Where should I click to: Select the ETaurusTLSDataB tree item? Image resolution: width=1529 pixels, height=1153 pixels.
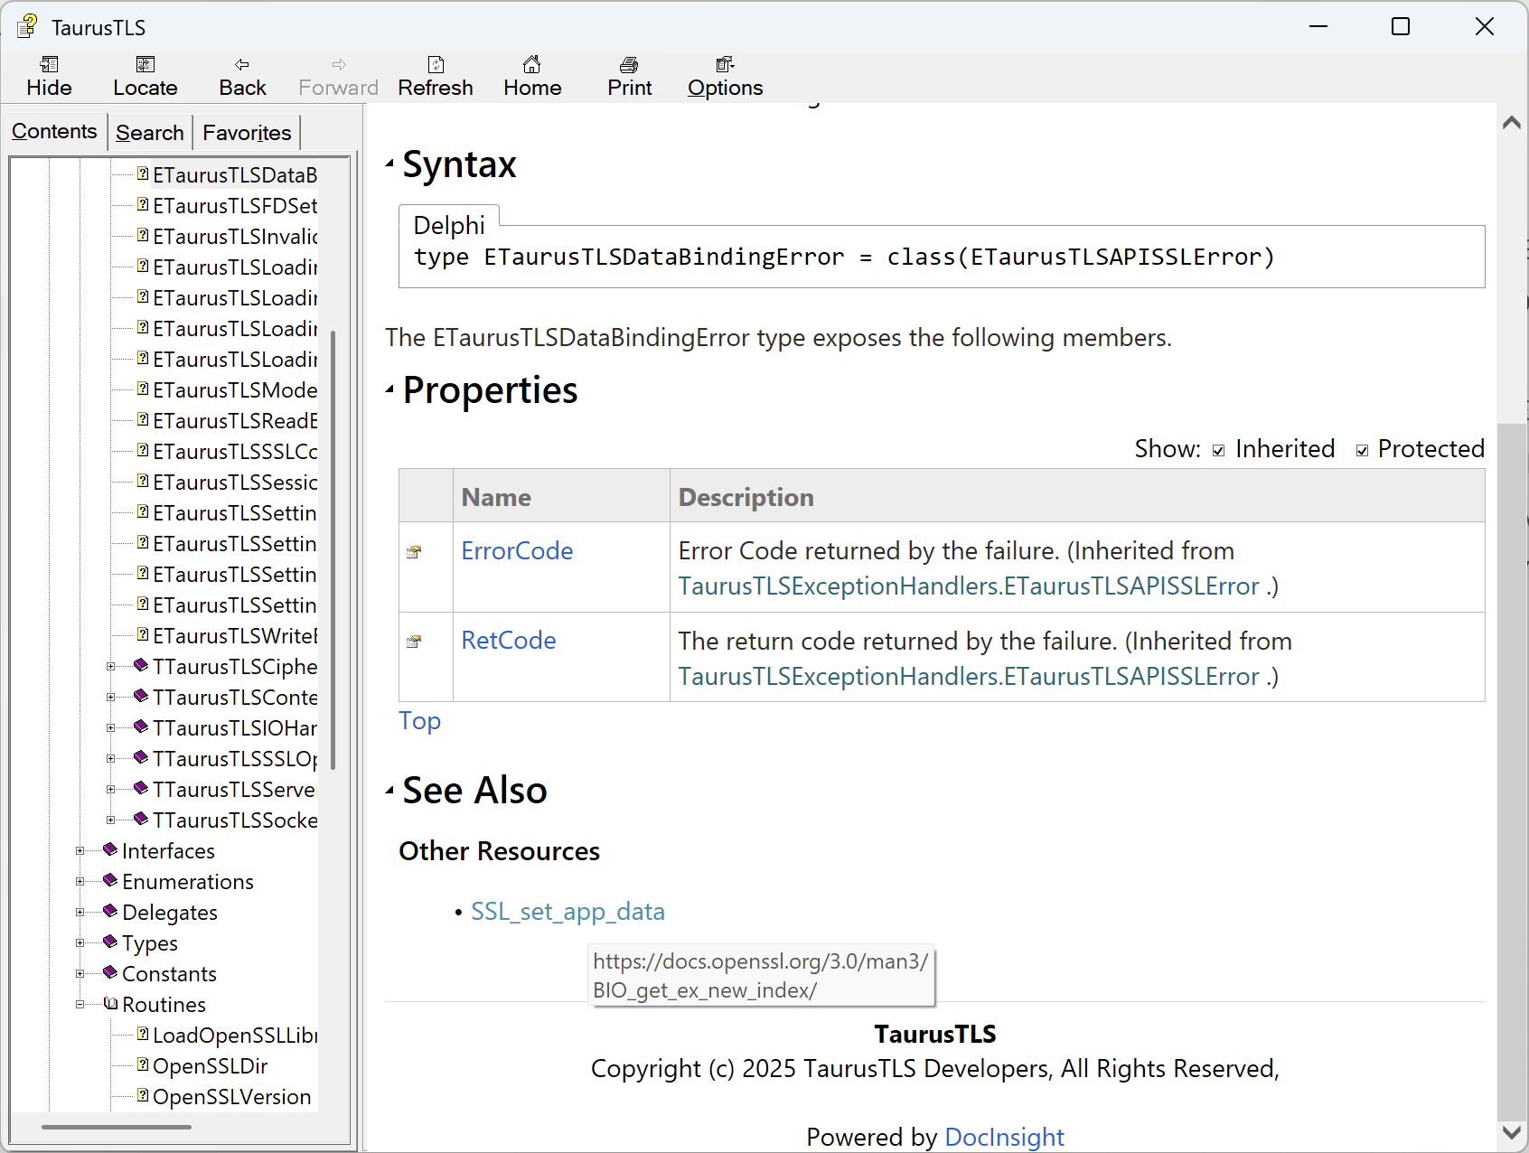235,174
